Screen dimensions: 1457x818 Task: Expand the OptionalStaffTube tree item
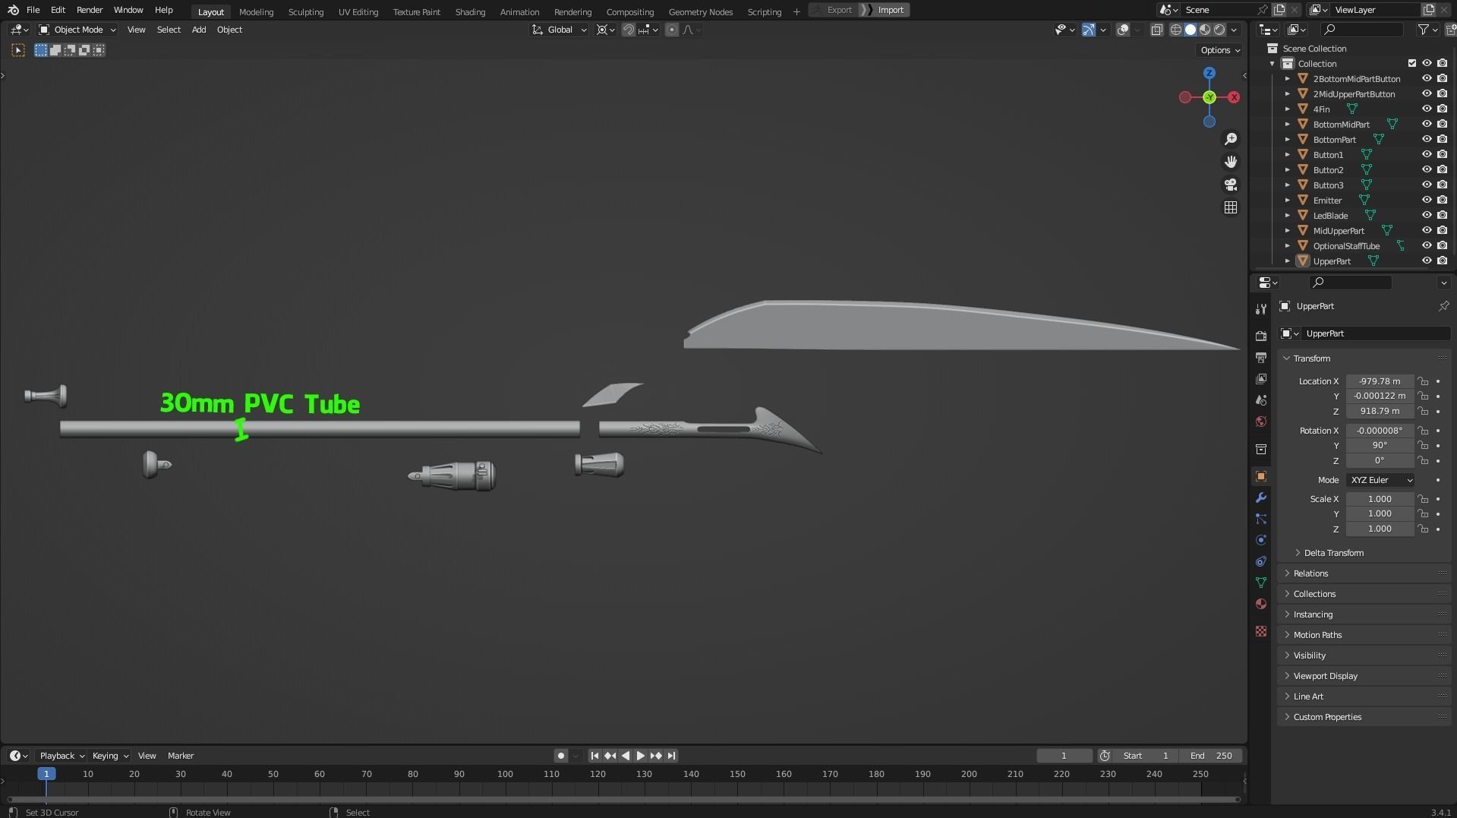1287,246
